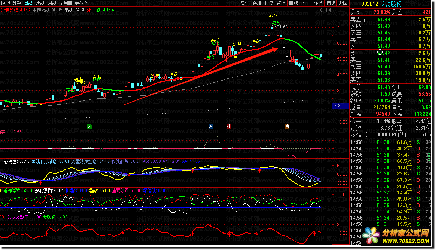Click the 外盘 value 94540
436x250 pixels.
(x=382, y=114)
